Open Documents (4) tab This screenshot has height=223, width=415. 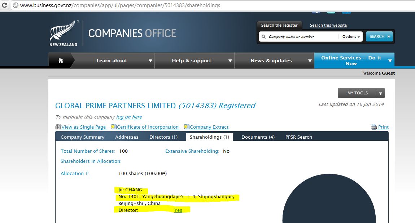pyautogui.click(x=258, y=137)
